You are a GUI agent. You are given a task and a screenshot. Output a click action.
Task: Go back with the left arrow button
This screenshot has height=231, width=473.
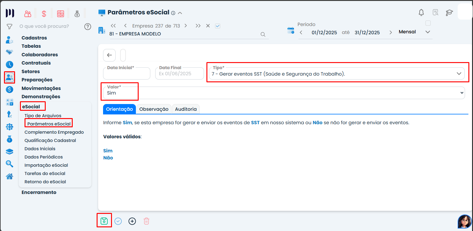[110, 55]
